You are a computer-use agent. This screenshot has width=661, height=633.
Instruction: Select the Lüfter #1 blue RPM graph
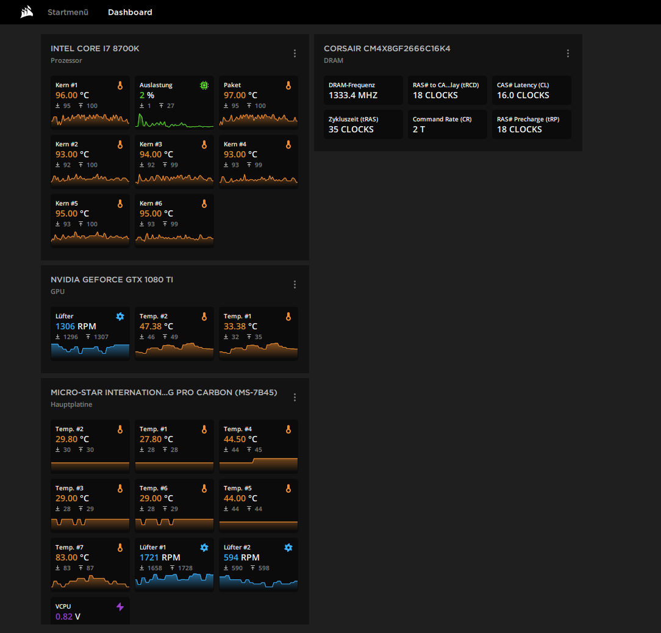coord(174,582)
